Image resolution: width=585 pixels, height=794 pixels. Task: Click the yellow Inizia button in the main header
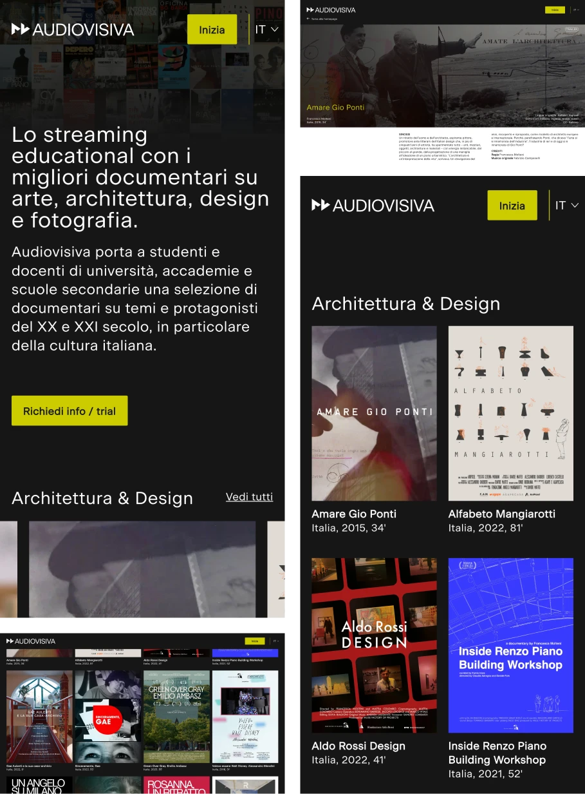[212, 29]
